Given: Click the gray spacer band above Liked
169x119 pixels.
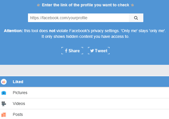Looking at the screenshot, I should pos(84,71).
